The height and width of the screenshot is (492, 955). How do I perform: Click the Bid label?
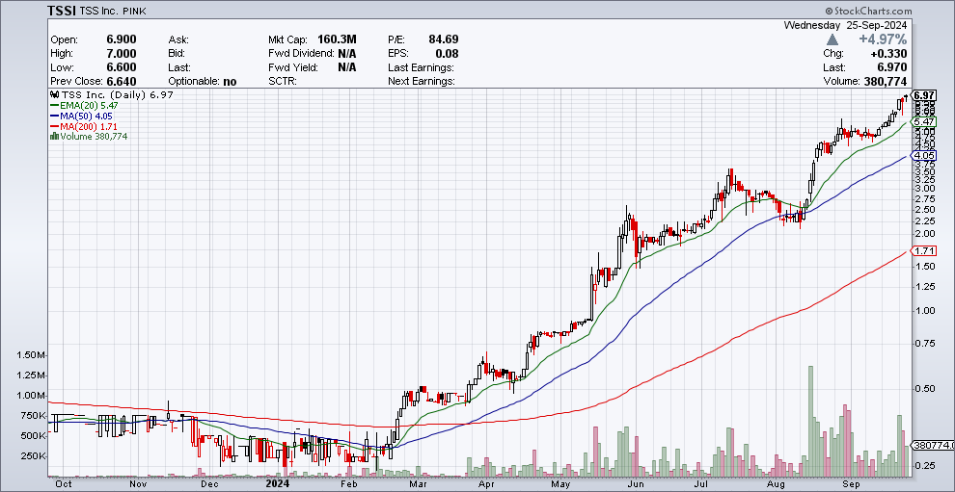(177, 54)
